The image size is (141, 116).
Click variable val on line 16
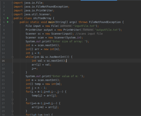40,61
